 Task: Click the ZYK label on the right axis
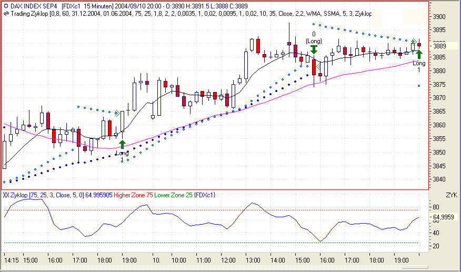[x=451, y=195]
